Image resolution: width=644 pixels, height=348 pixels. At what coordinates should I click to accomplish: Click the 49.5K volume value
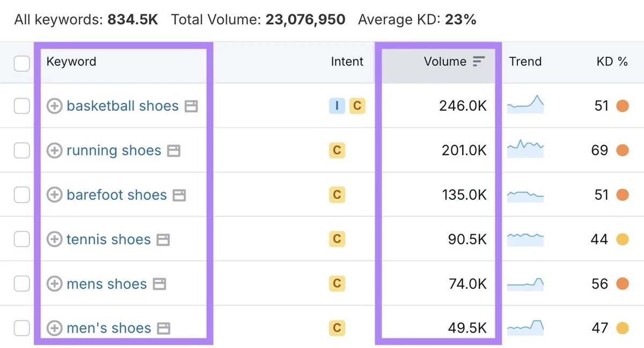click(x=468, y=328)
